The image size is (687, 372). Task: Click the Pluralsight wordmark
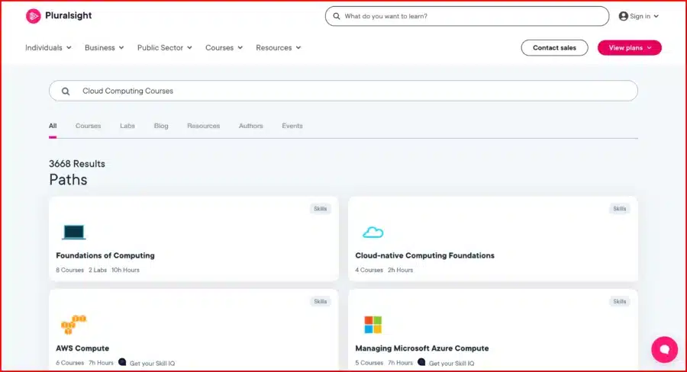pyautogui.click(x=69, y=16)
